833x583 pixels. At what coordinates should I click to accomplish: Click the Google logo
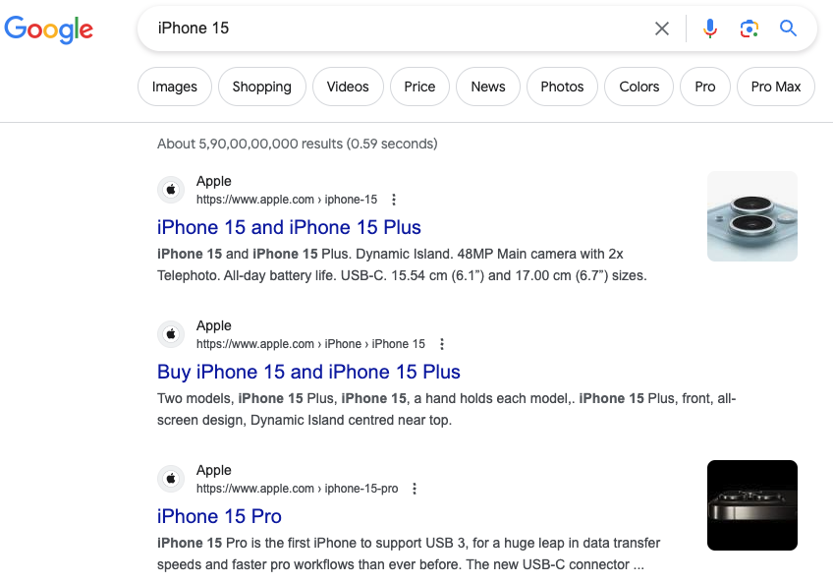point(49,29)
